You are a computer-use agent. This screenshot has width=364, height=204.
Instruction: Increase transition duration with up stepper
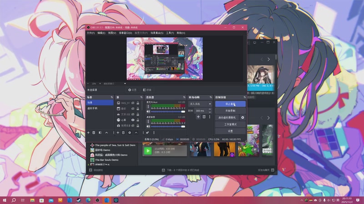coord(210,109)
